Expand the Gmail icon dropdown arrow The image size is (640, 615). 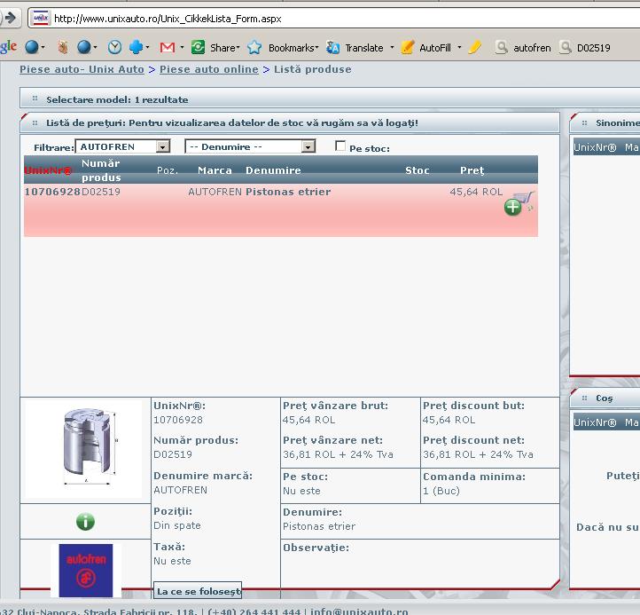[182, 47]
